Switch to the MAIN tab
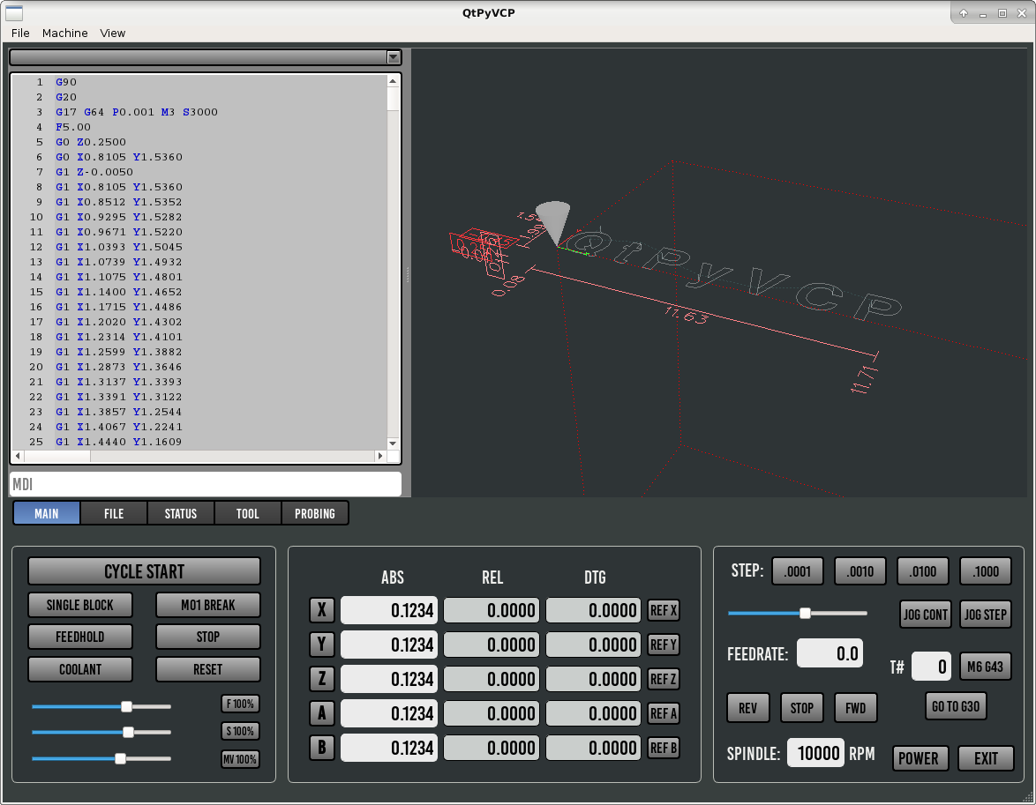 coord(46,513)
